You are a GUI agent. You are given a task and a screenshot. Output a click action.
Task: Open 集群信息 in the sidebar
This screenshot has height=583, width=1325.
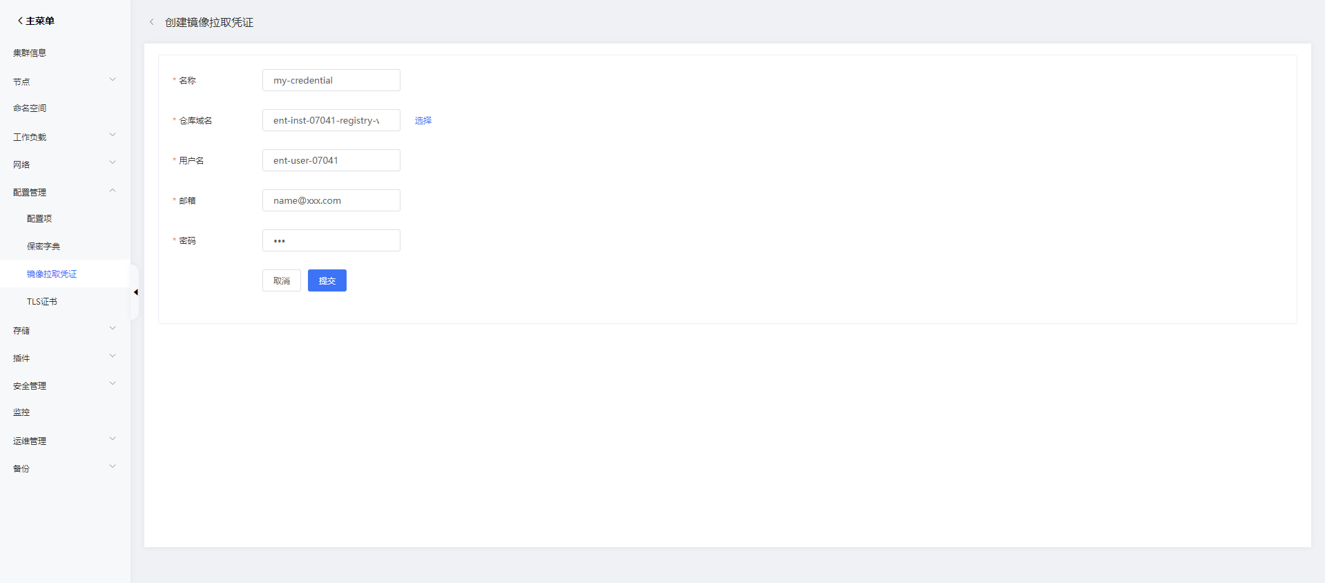point(30,52)
